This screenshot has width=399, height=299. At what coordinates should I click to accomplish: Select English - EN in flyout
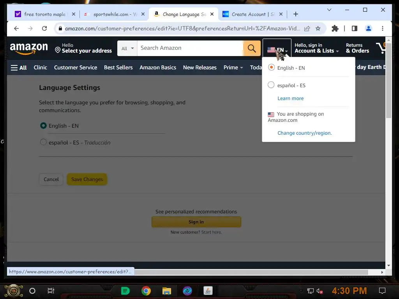tap(271, 67)
